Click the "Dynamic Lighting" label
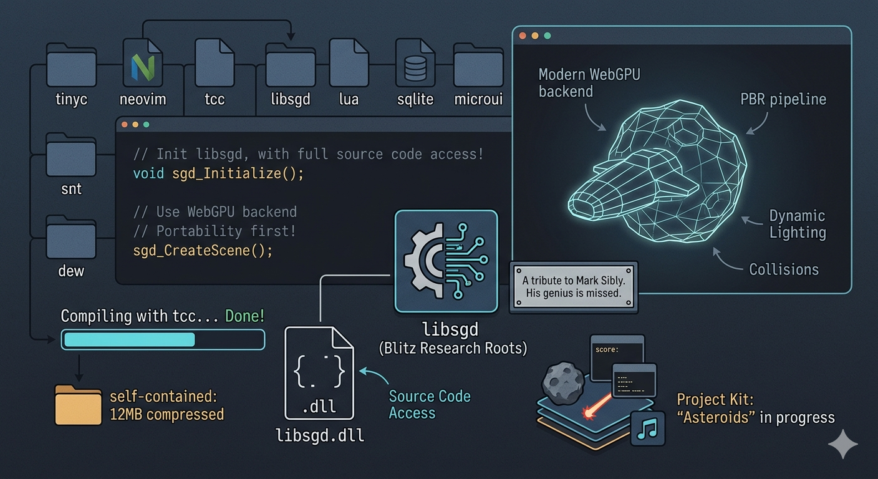This screenshot has width=878, height=479. click(x=797, y=225)
